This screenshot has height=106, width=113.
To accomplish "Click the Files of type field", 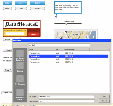I will pos(67,101).
